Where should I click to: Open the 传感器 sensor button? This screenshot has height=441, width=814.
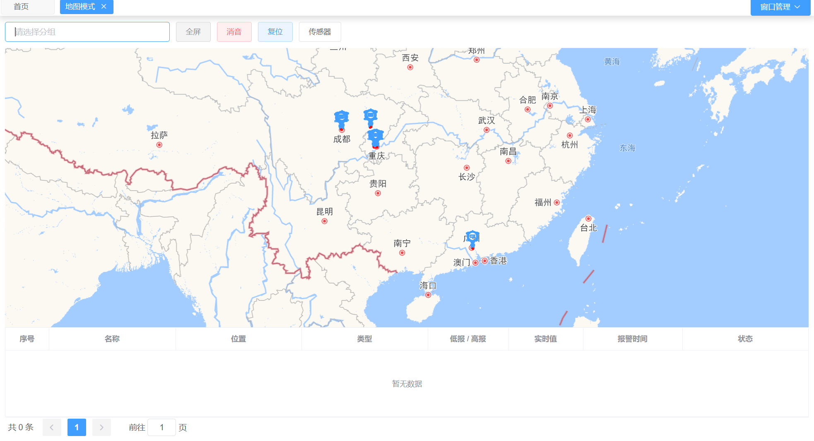320,32
